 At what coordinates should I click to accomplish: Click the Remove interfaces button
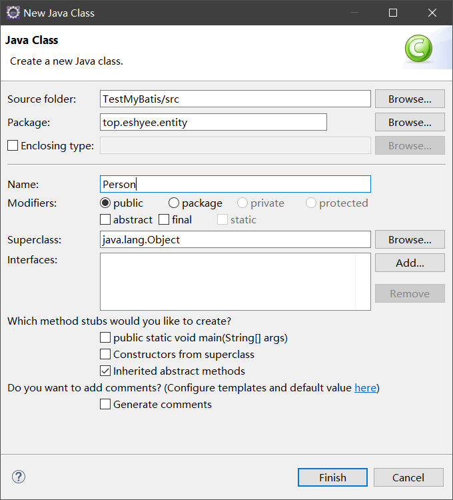(x=410, y=293)
